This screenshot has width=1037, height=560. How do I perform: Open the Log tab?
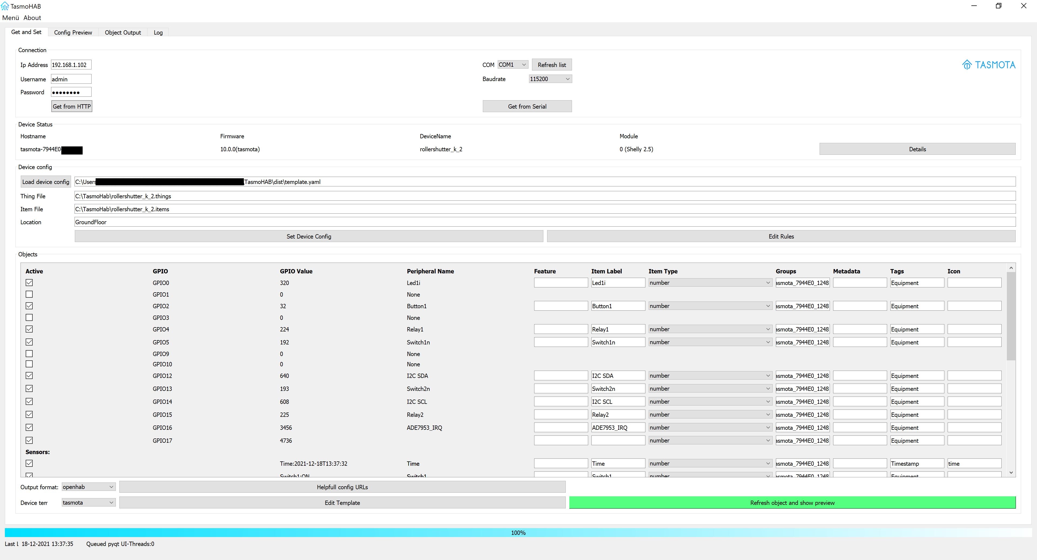click(x=158, y=33)
